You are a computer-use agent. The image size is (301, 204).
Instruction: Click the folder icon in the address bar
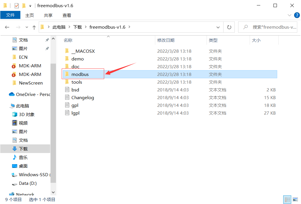click(x=42, y=27)
